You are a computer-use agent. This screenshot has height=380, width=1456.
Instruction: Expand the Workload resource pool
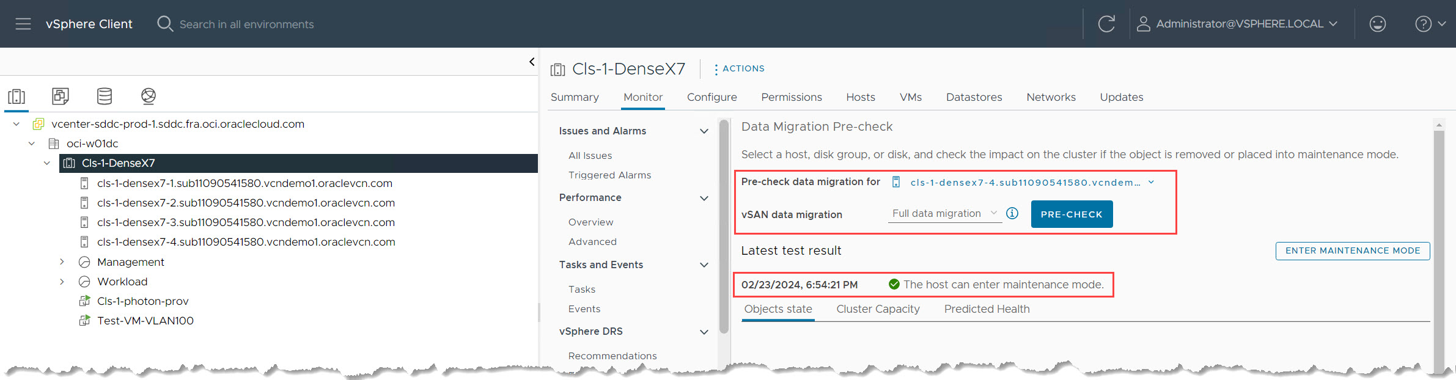tap(62, 282)
